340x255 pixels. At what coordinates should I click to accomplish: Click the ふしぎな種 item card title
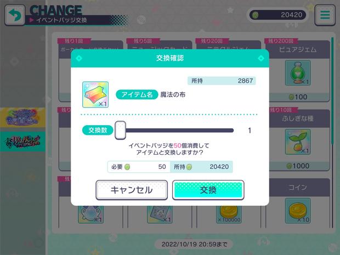click(x=298, y=118)
